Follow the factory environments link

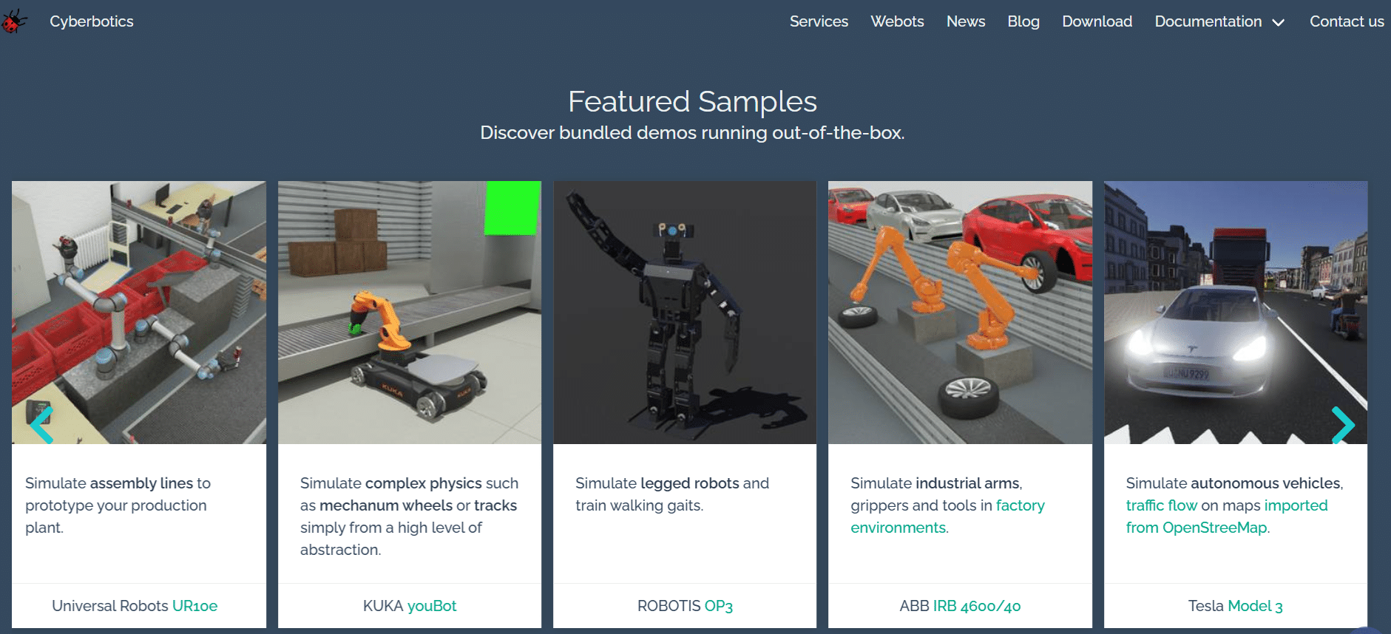coord(947,517)
